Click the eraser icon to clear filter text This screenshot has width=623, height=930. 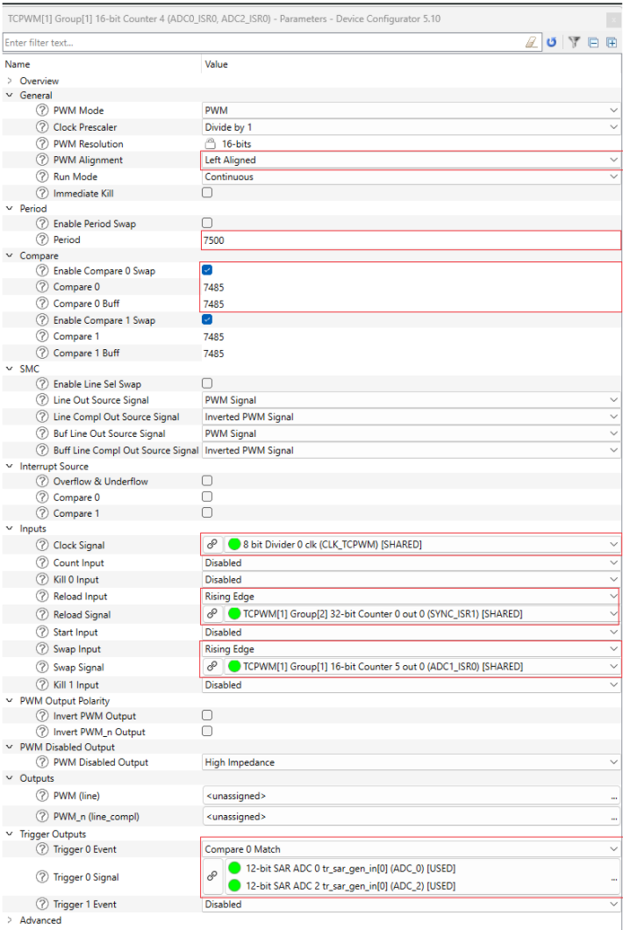point(531,42)
